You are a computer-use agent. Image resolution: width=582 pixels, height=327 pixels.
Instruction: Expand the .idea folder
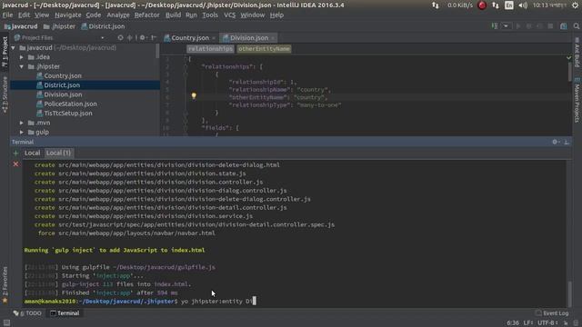(x=22, y=57)
